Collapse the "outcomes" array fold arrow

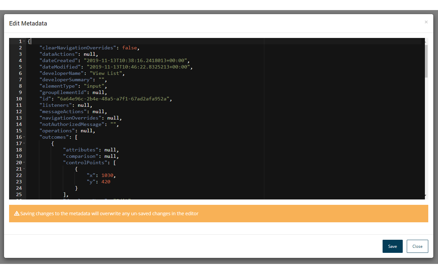(x=24, y=137)
